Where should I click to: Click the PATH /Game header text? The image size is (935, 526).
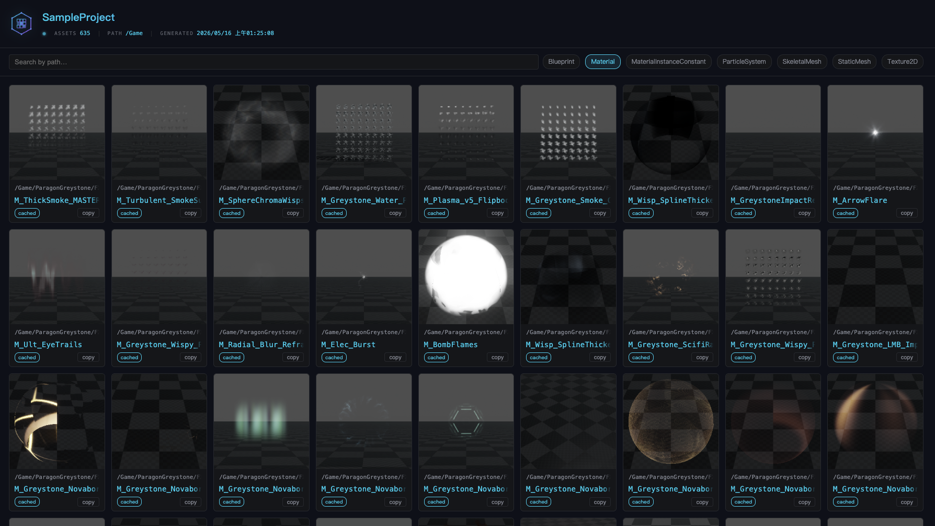point(125,33)
